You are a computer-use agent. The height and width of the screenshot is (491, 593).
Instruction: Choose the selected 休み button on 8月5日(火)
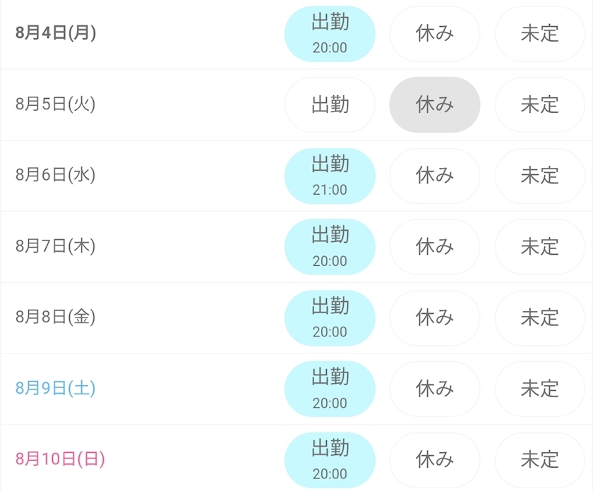(435, 104)
